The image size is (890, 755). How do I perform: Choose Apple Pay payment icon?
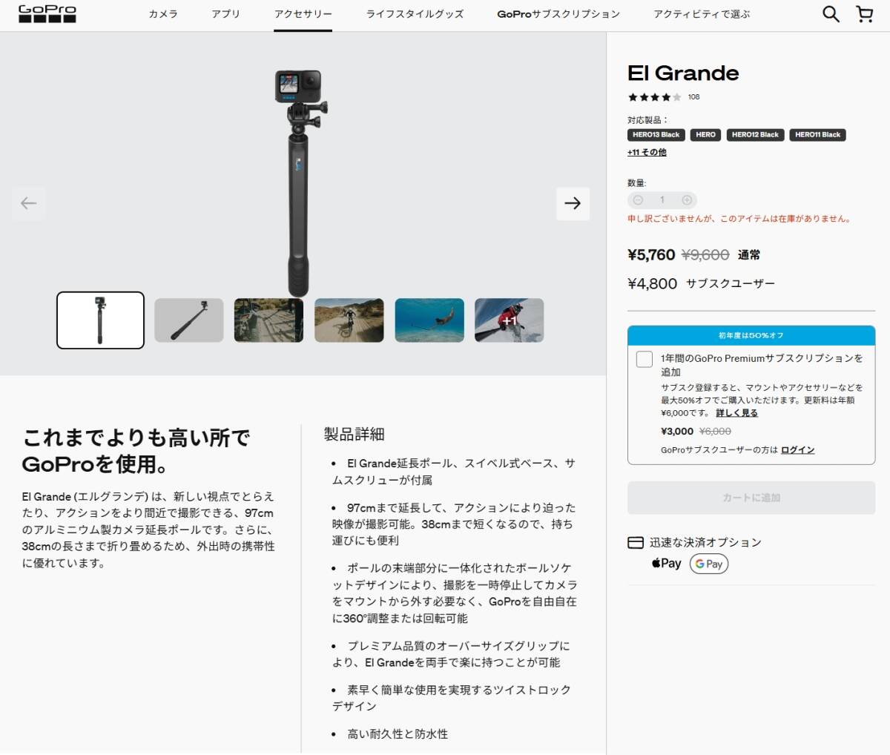click(x=666, y=564)
